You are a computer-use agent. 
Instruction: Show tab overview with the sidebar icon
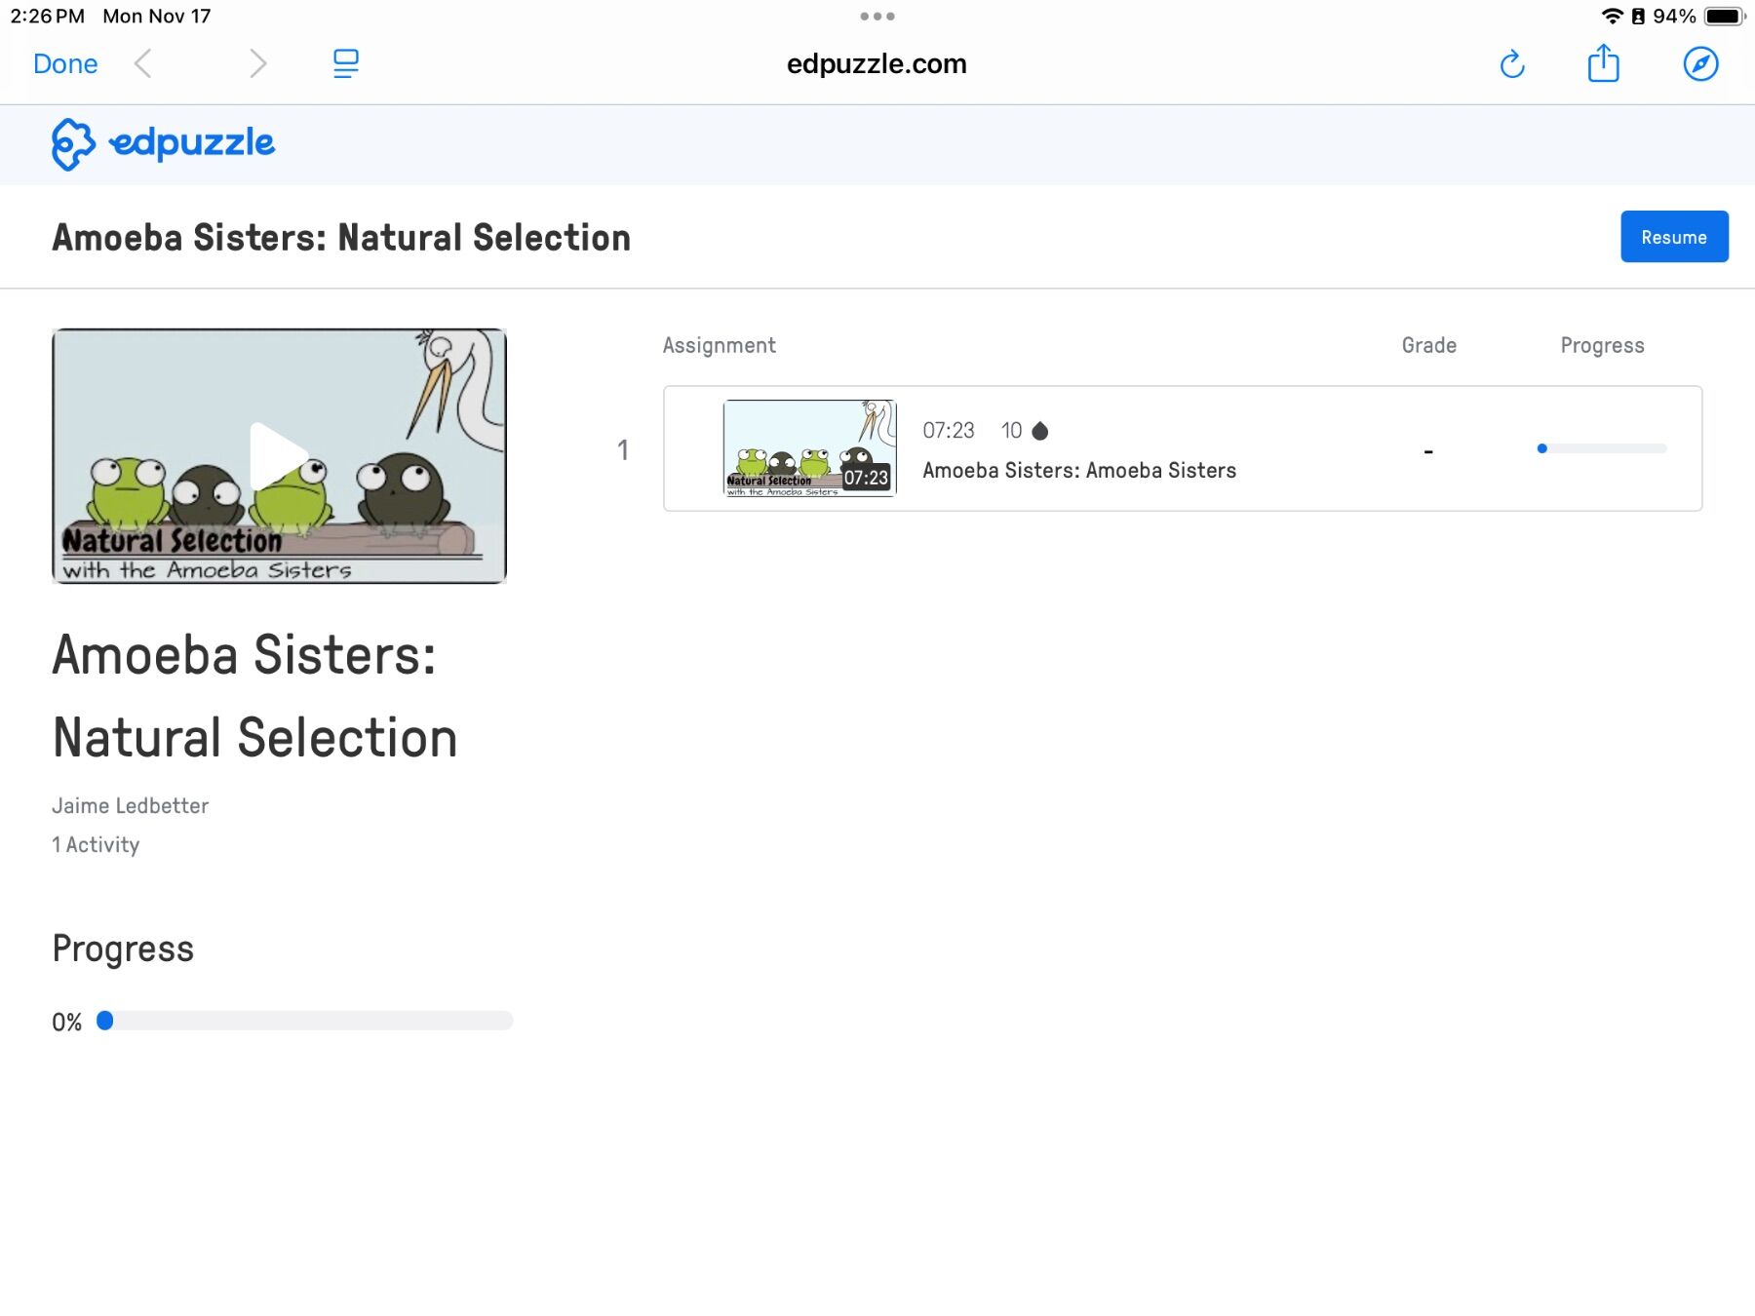coord(345,62)
